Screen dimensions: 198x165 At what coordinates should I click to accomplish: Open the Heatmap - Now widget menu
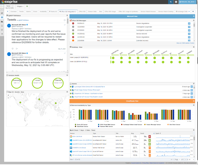click(x=194, y=47)
